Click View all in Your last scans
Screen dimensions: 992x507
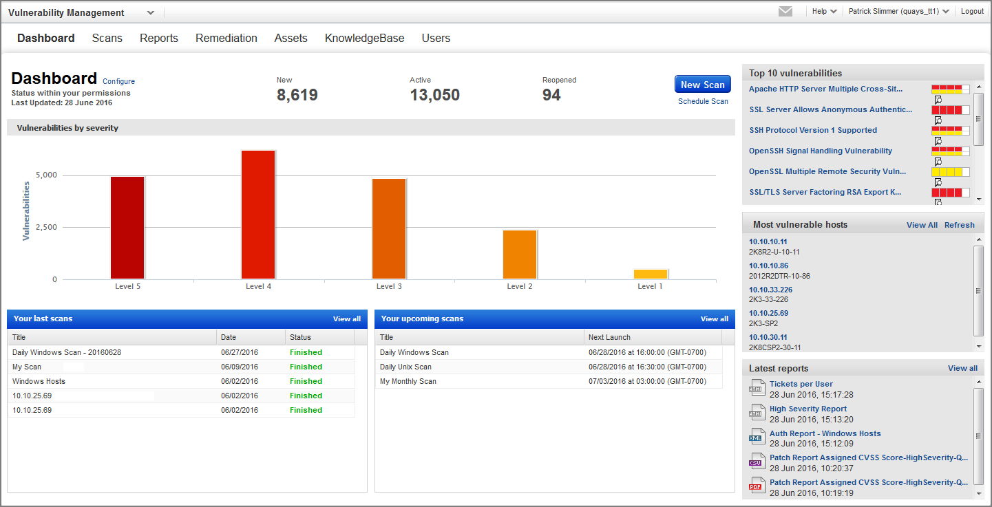(x=347, y=319)
